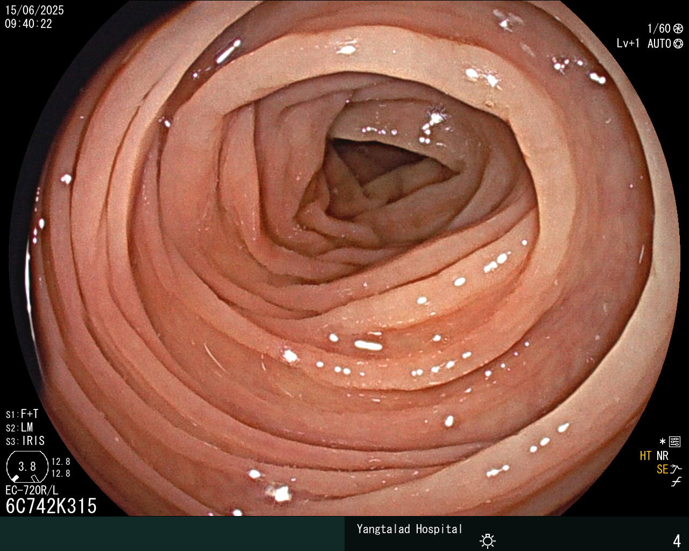Screen dimensions: 689x551
Task: Click the S3: IRIS switch assignment
Action: [x=25, y=441]
